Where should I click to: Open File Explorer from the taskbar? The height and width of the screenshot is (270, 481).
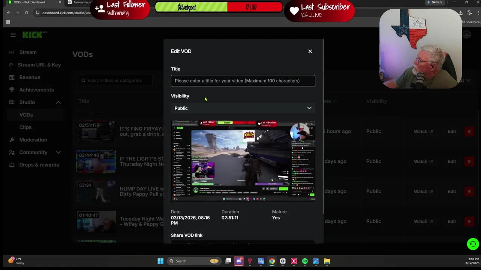tap(327, 261)
